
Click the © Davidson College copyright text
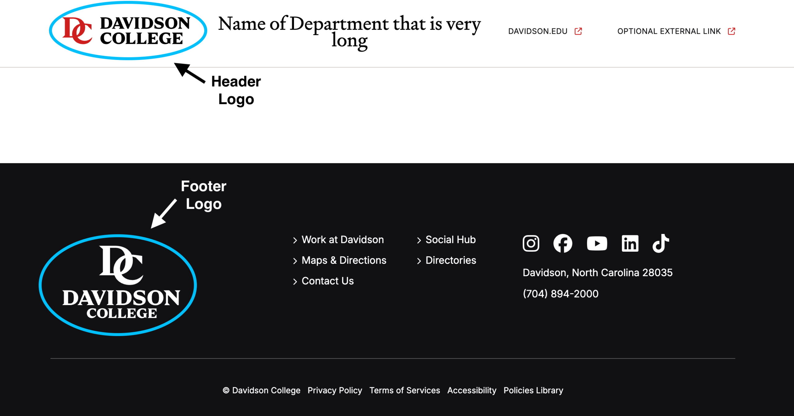[261, 390]
